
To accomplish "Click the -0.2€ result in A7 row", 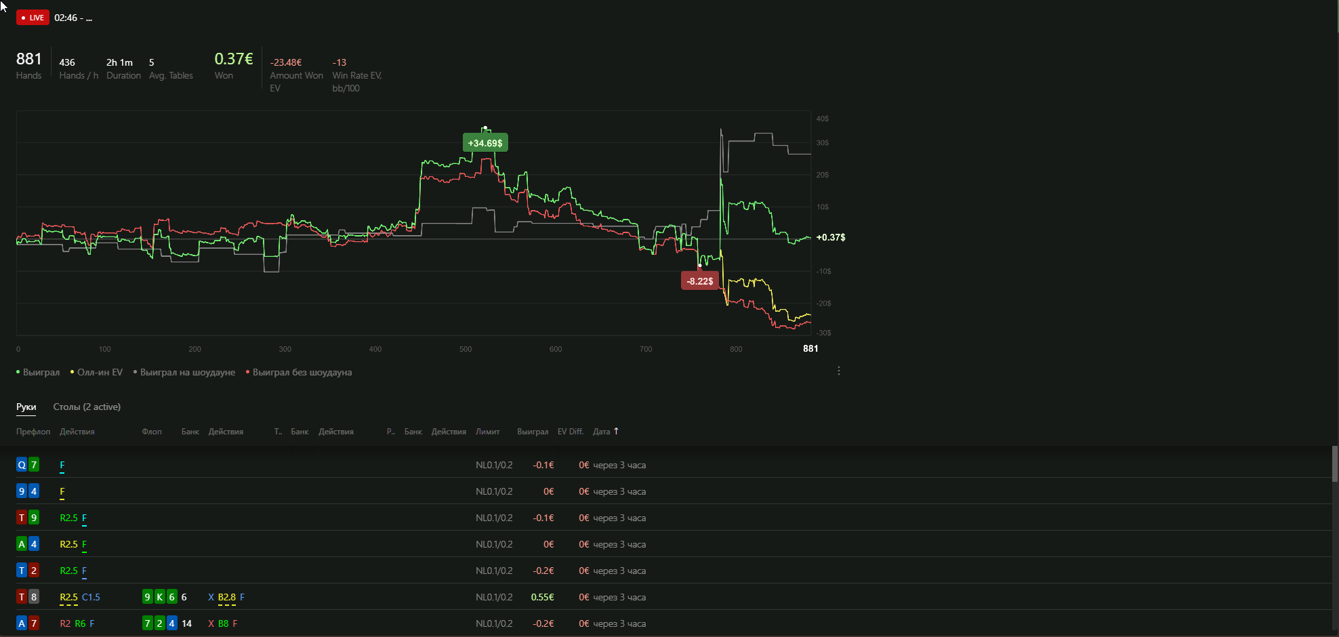I will click(x=543, y=623).
